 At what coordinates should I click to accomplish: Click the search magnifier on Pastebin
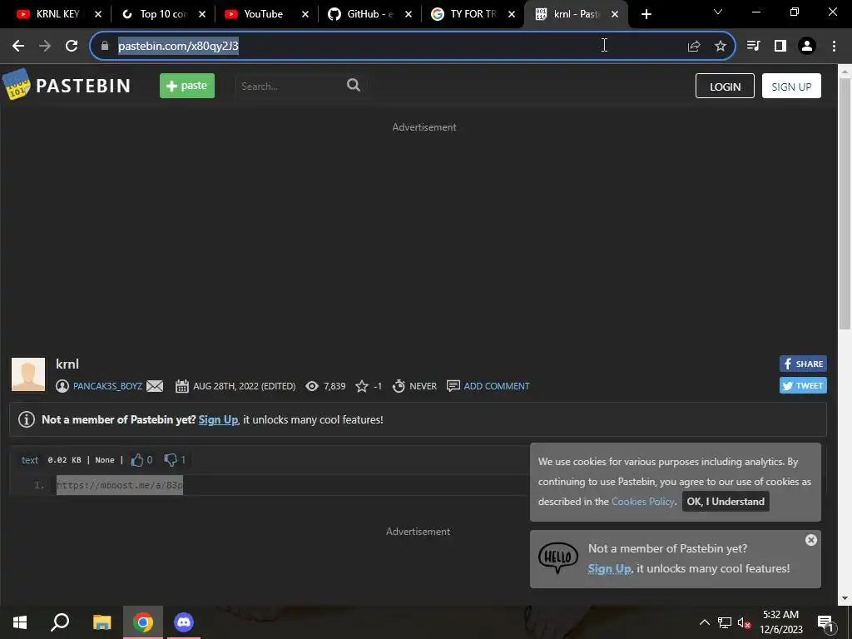click(353, 85)
